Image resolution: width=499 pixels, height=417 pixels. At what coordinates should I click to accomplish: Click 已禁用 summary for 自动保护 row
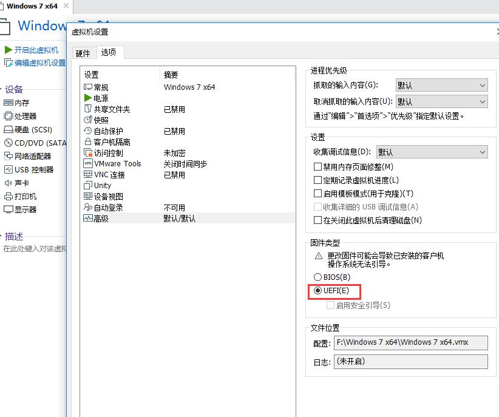coord(174,131)
